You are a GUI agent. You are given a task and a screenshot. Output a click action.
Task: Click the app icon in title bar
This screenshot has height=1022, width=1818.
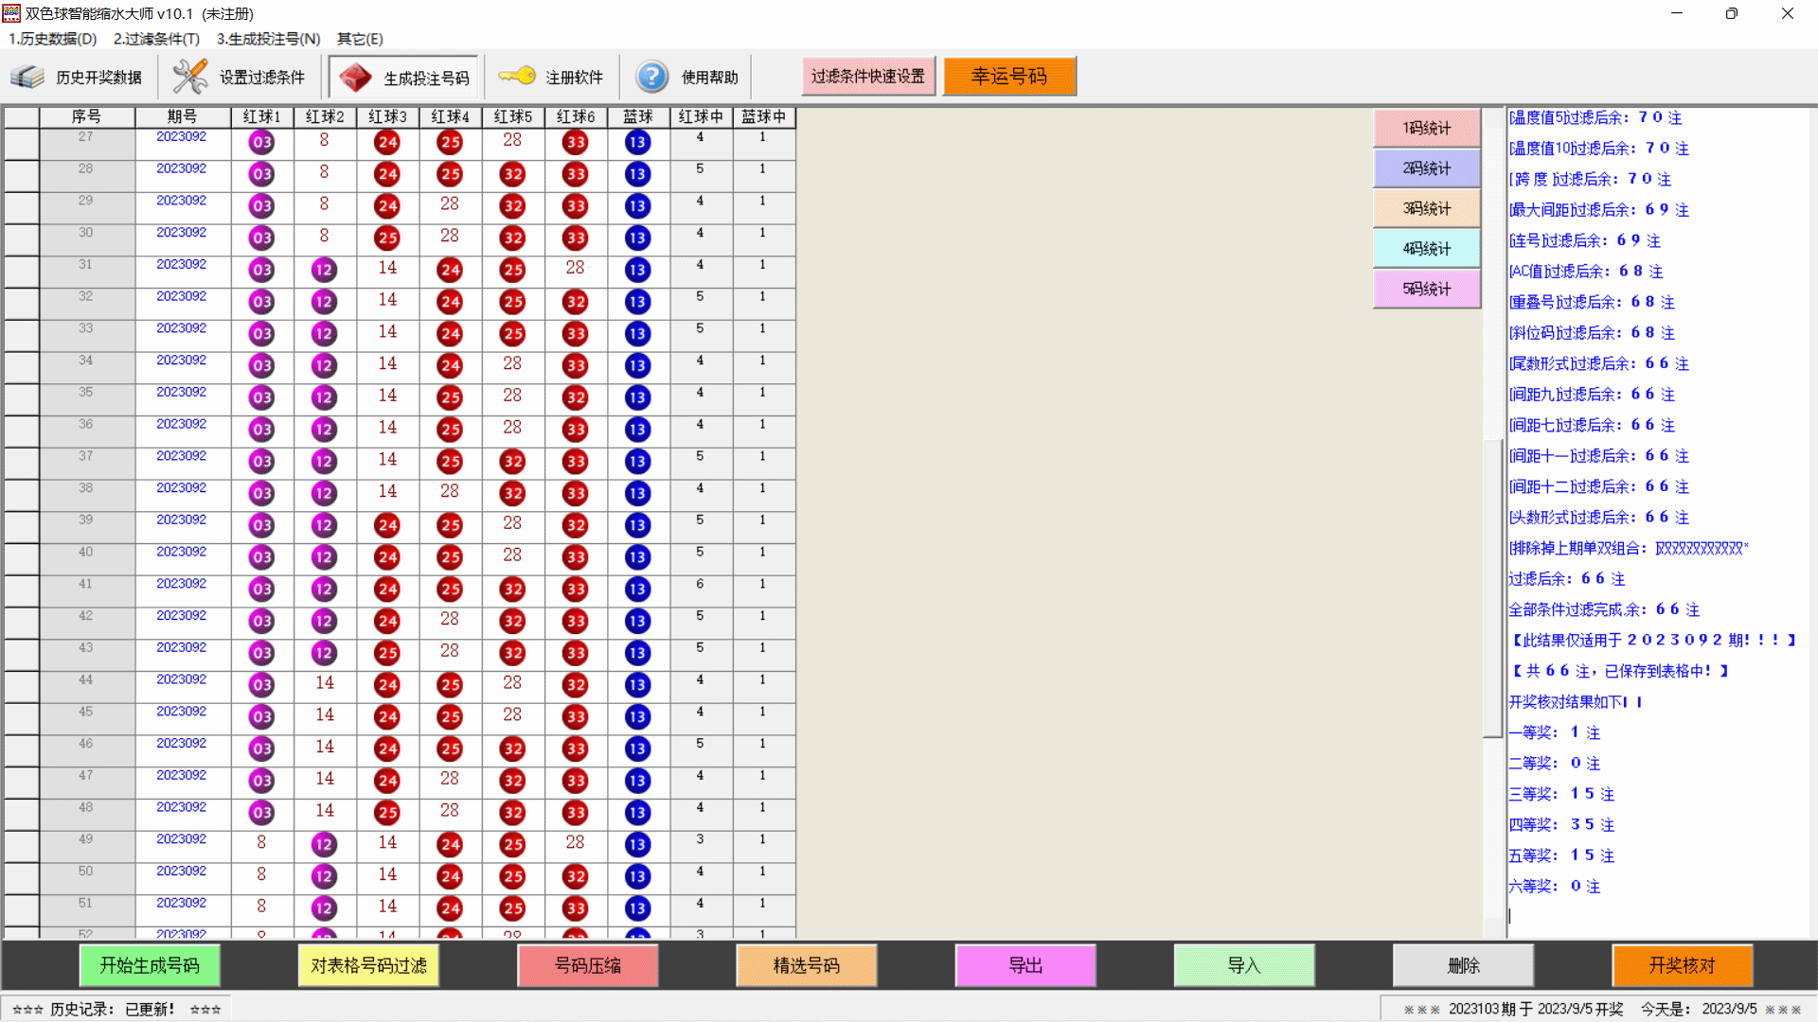(11, 13)
